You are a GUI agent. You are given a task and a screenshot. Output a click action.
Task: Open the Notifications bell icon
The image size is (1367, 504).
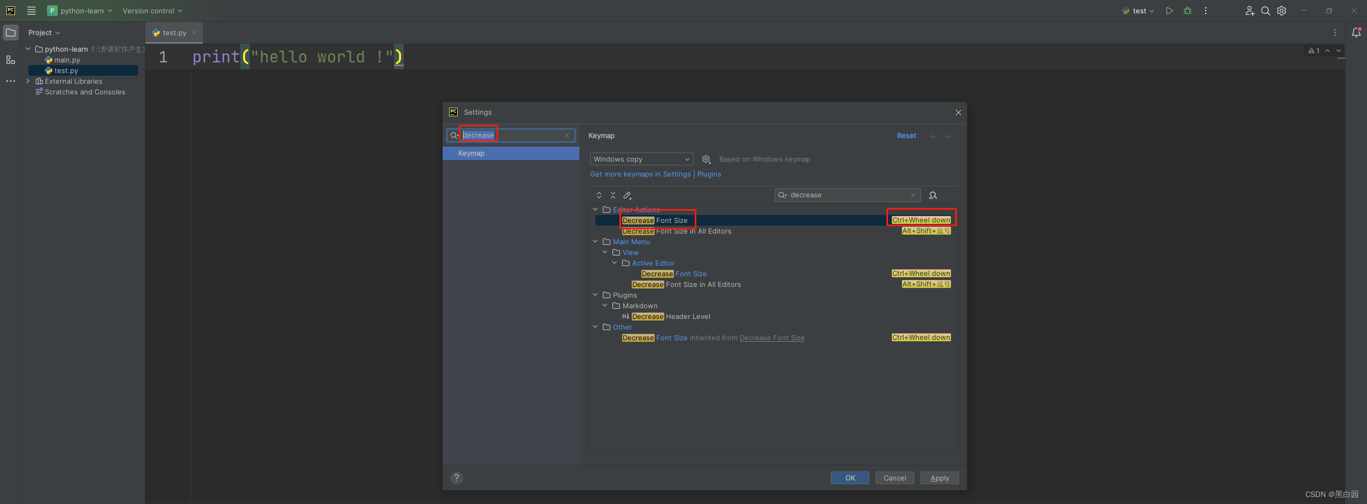(1356, 33)
